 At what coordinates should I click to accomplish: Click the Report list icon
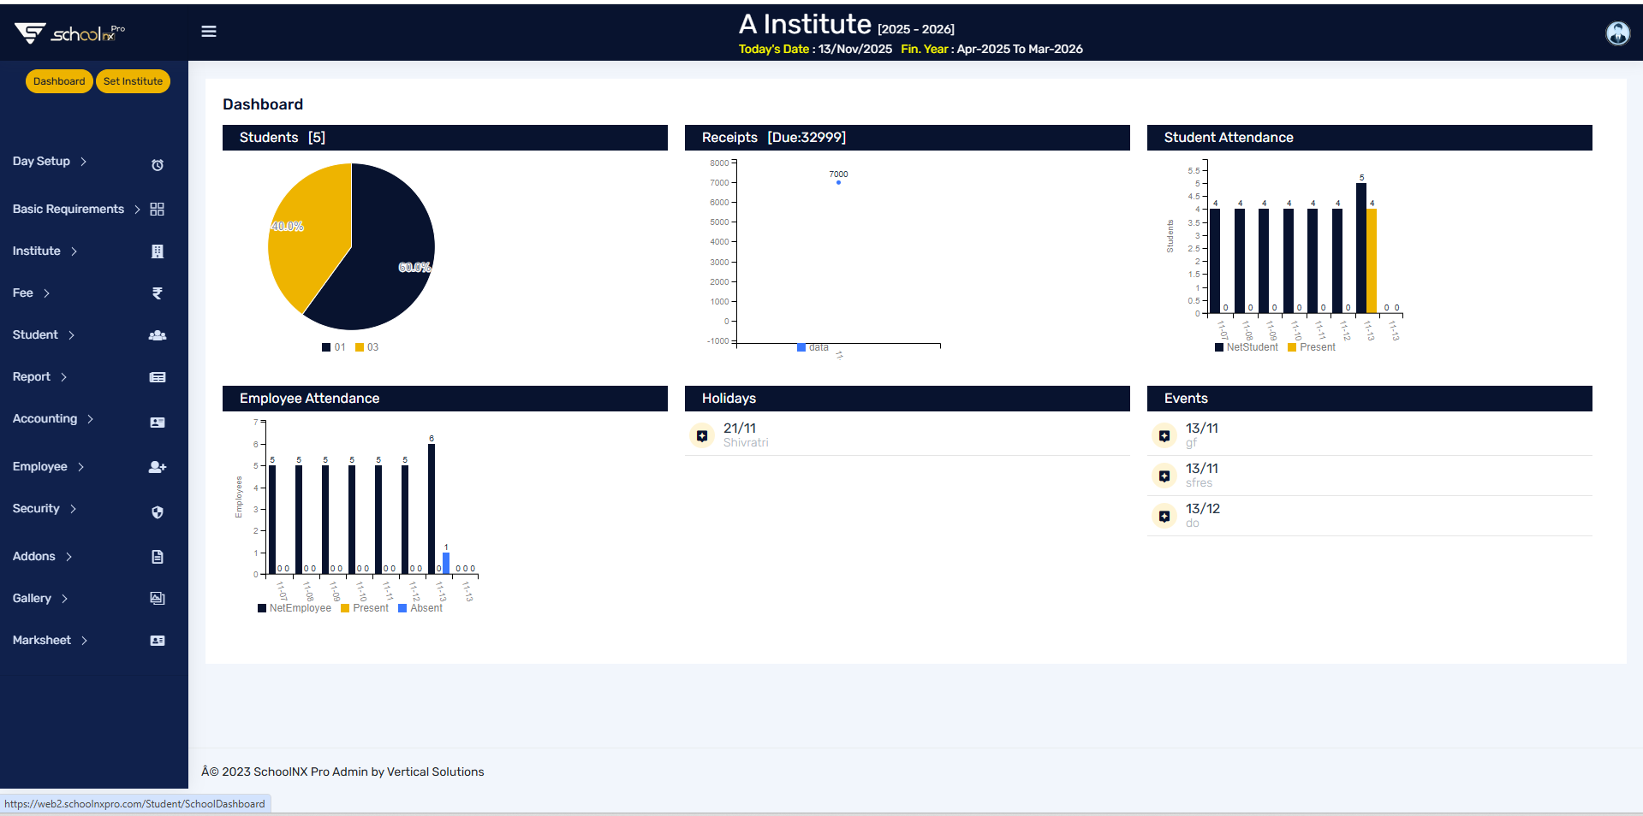click(158, 377)
